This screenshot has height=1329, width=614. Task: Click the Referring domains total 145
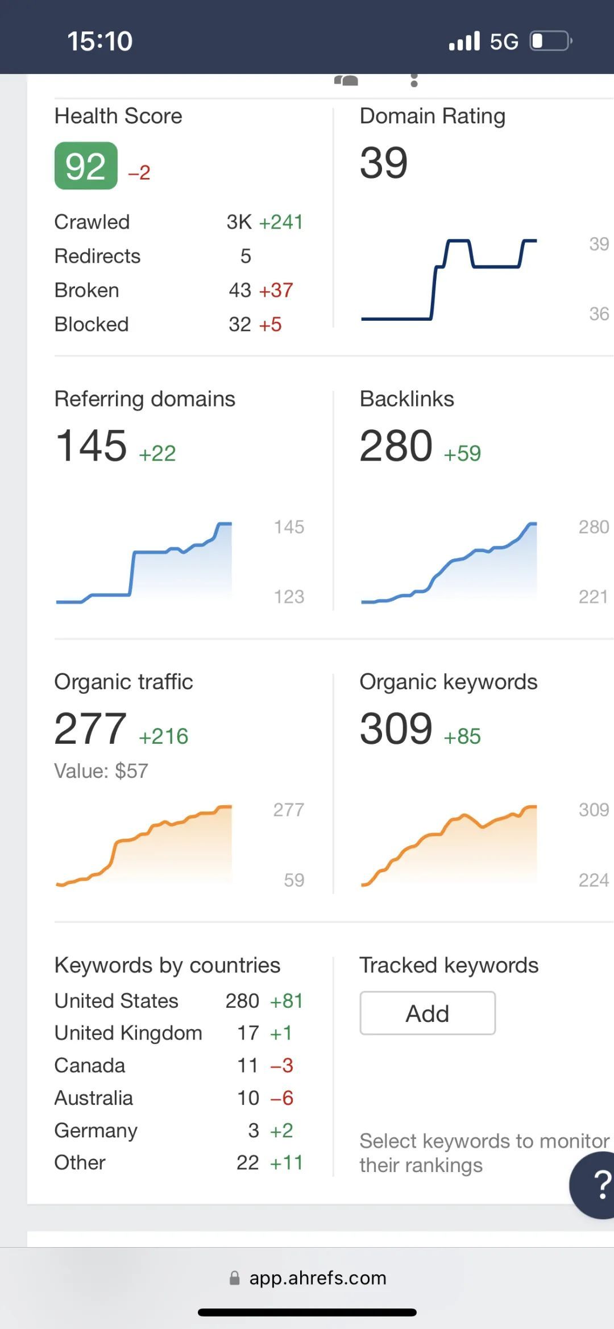click(92, 445)
